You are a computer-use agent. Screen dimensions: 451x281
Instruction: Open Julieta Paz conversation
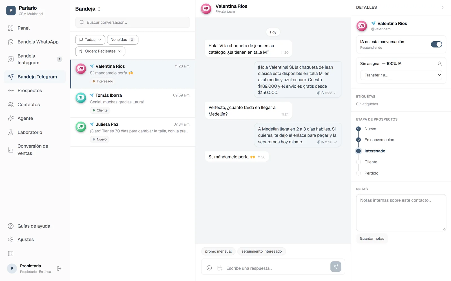pyautogui.click(x=133, y=132)
